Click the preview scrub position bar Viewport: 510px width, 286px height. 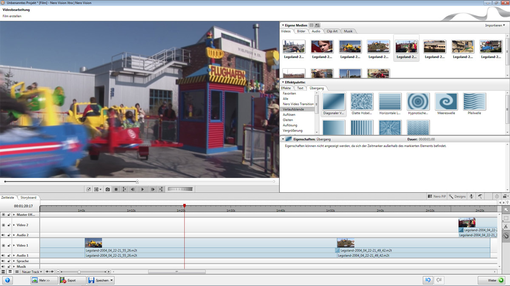point(139,181)
